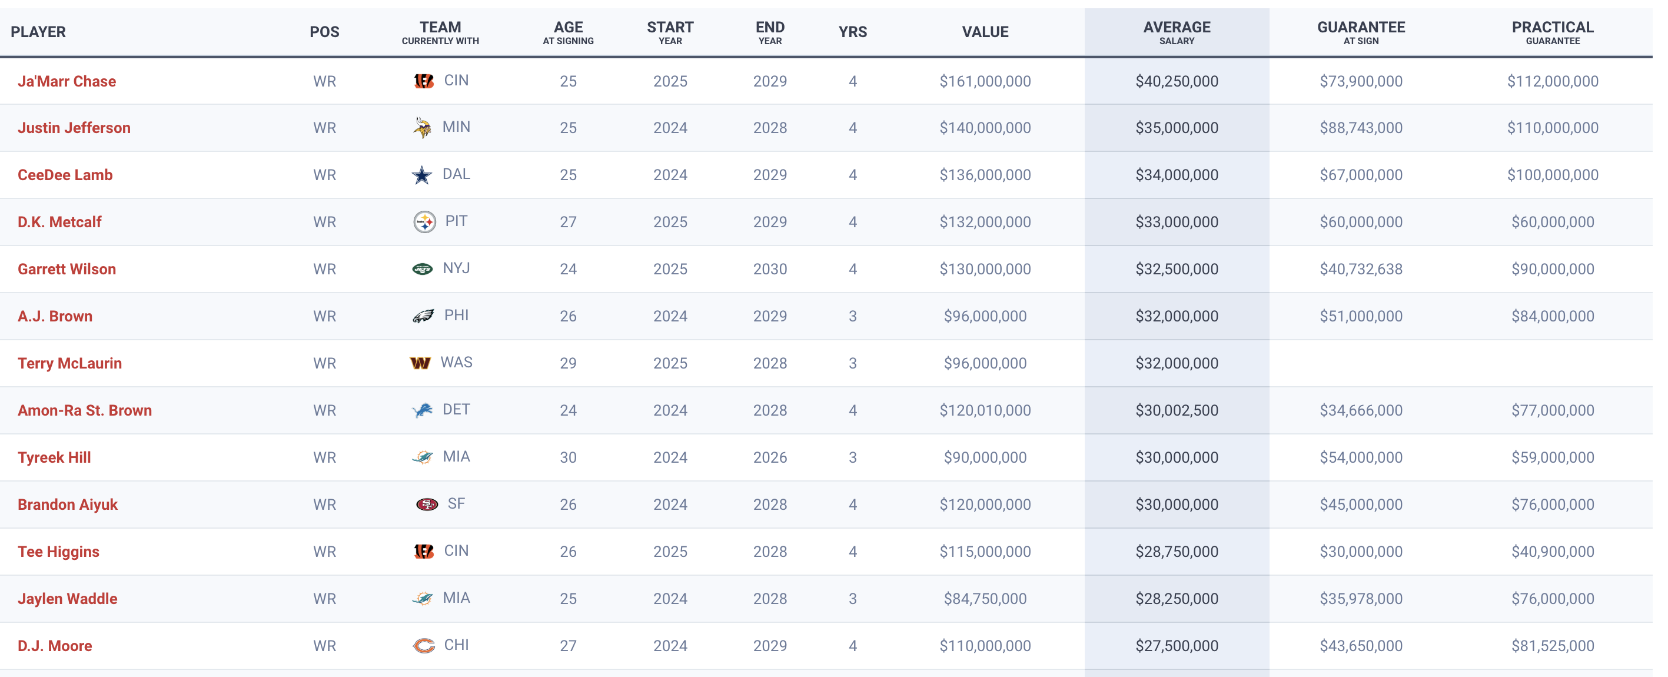Click the Cowboys star logo next to DAL
The width and height of the screenshot is (1668, 677).
pyautogui.click(x=422, y=175)
